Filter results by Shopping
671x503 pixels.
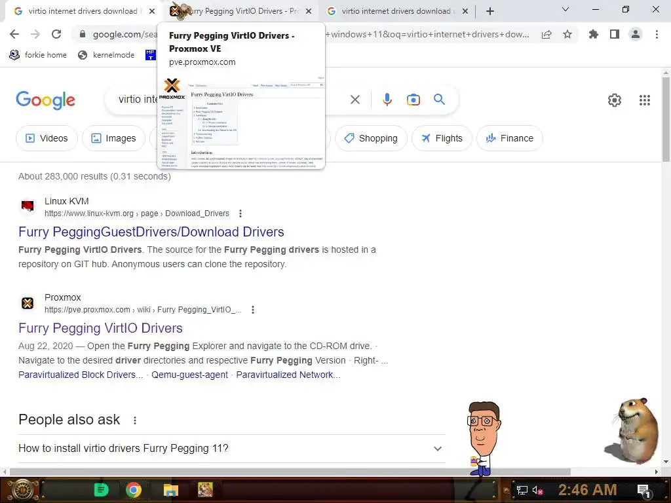(x=371, y=138)
